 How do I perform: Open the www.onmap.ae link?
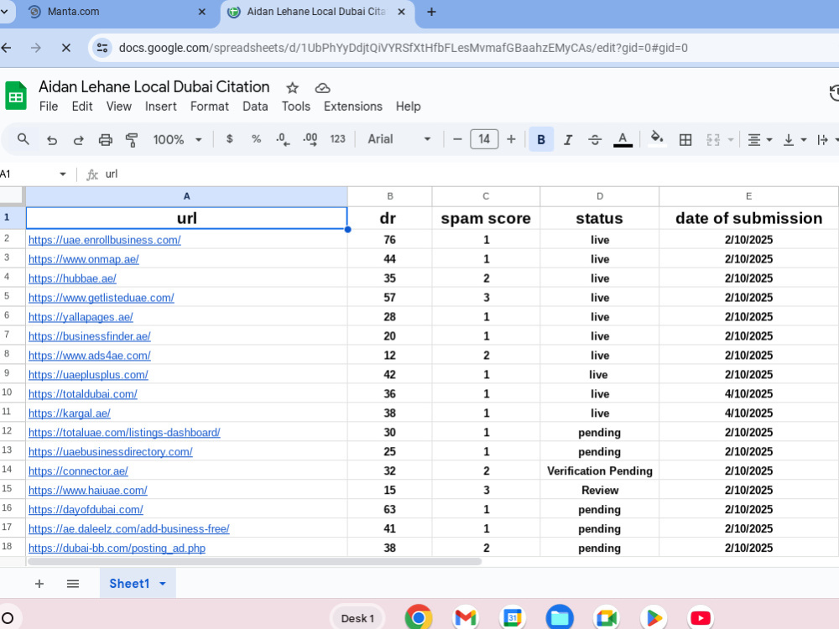pyautogui.click(x=83, y=259)
